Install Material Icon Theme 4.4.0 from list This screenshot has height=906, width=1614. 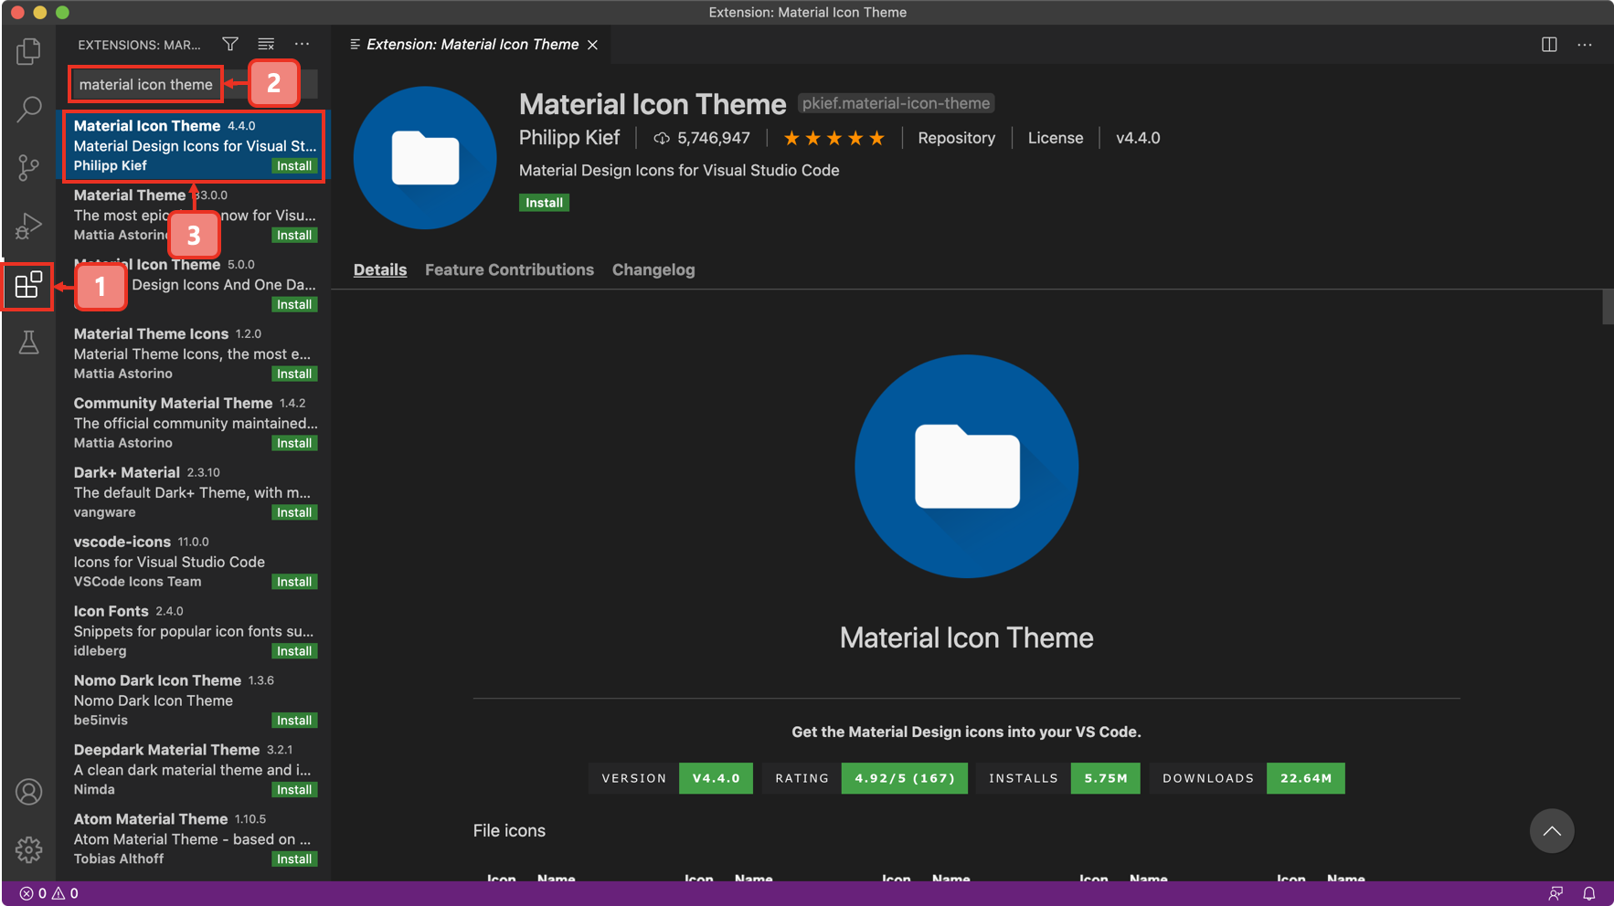294,166
